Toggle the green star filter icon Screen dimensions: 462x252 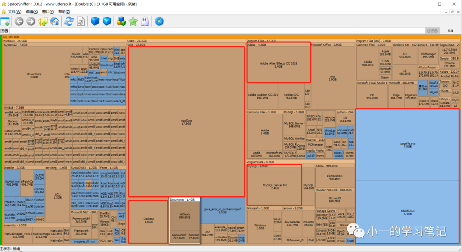pyautogui.click(x=132, y=21)
